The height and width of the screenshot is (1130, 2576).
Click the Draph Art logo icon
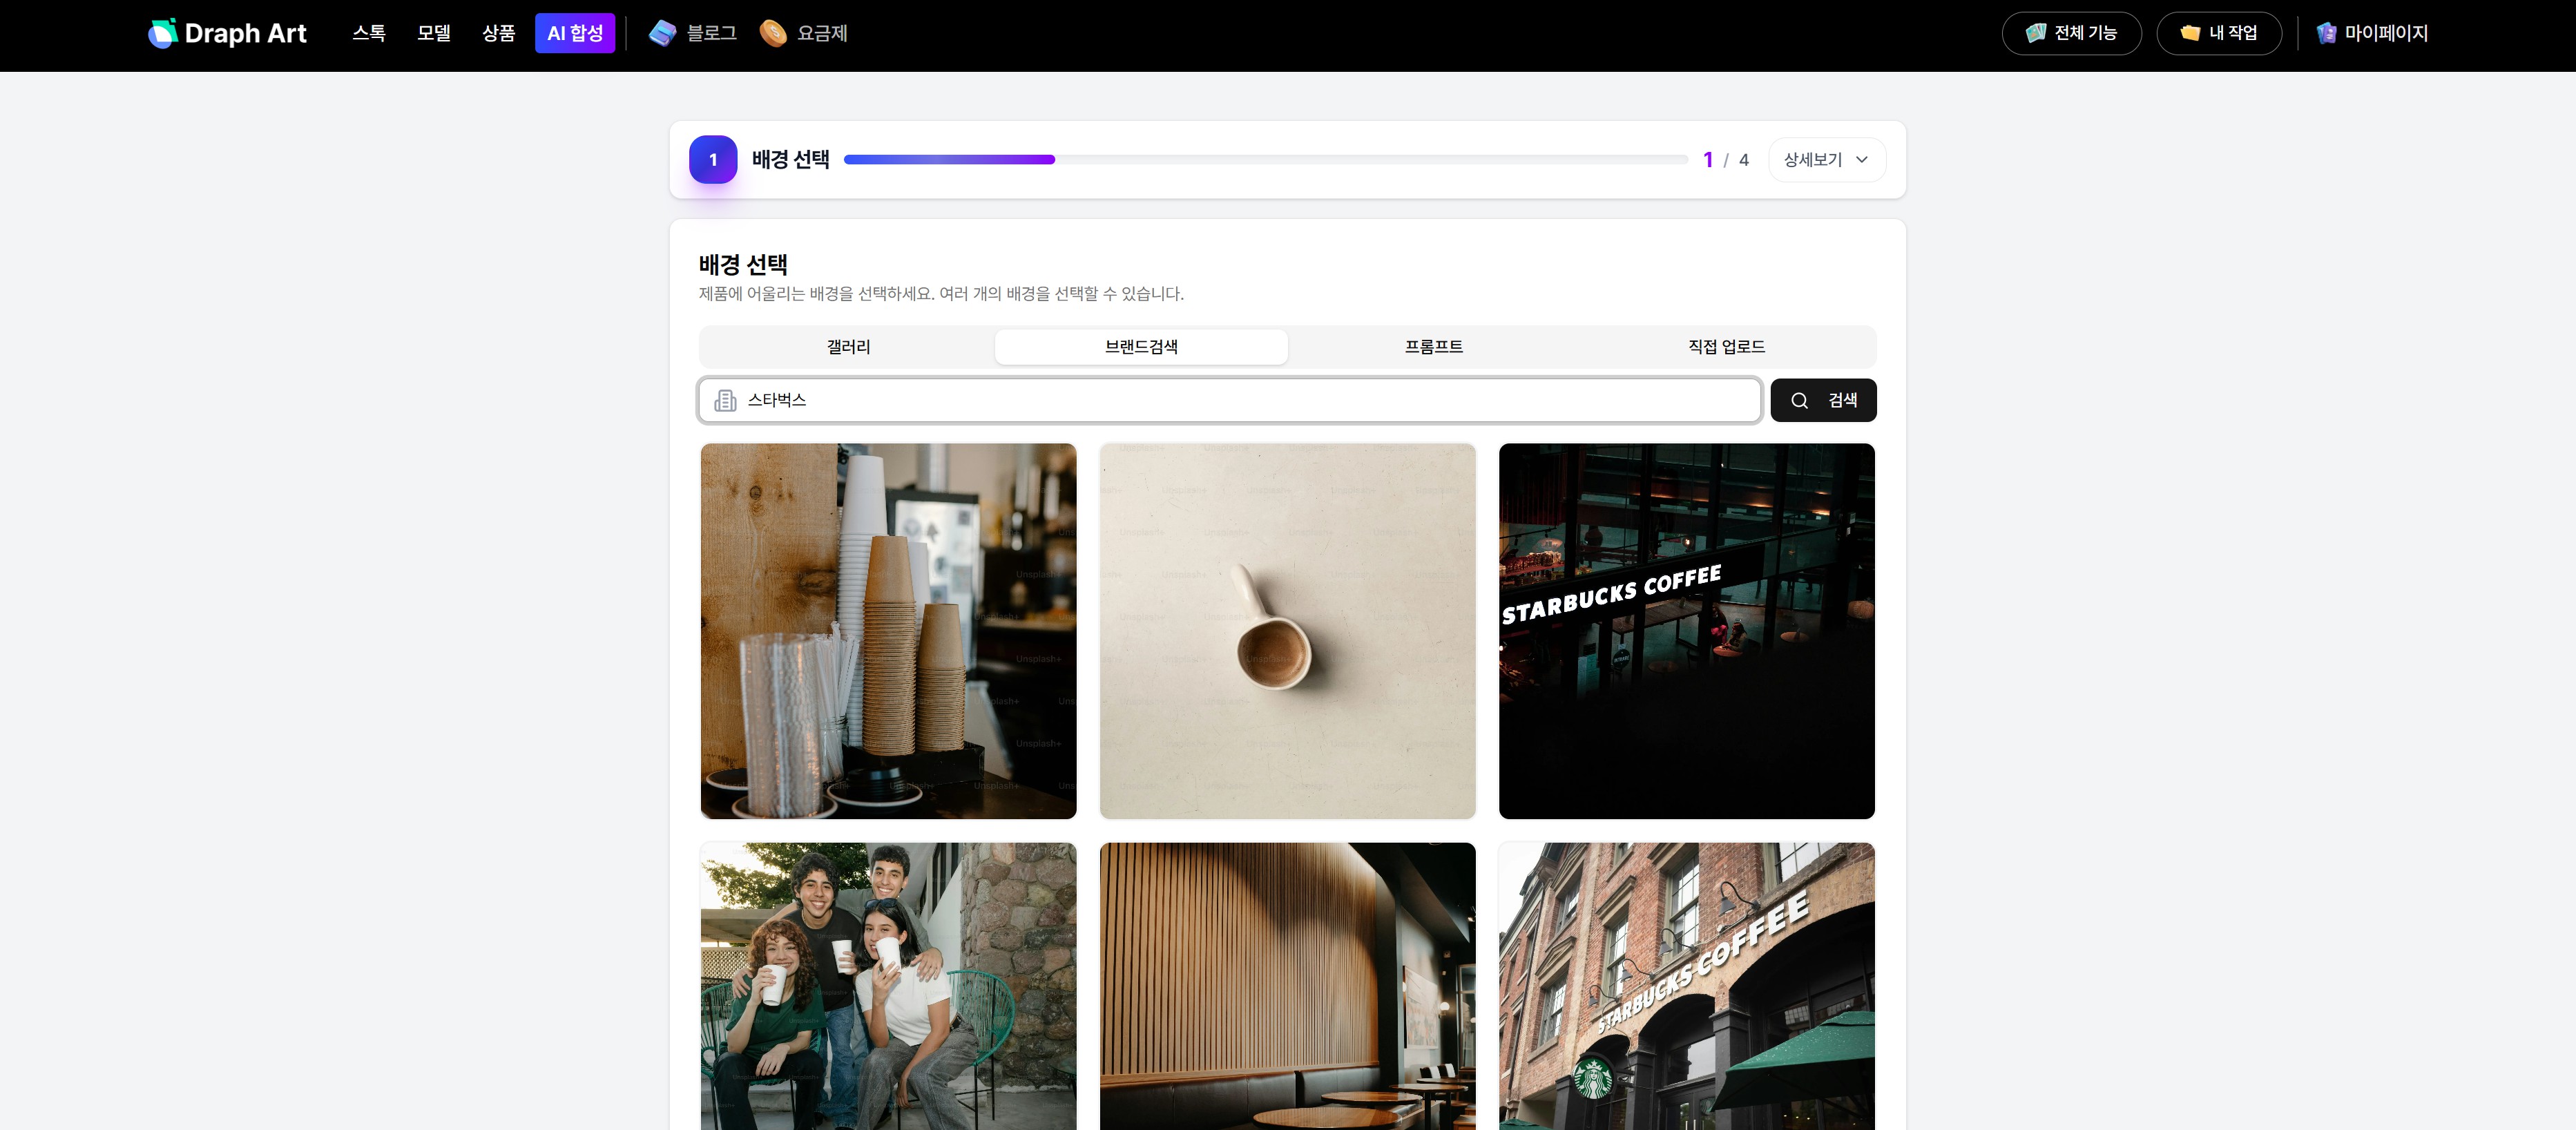(x=162, y=34)
